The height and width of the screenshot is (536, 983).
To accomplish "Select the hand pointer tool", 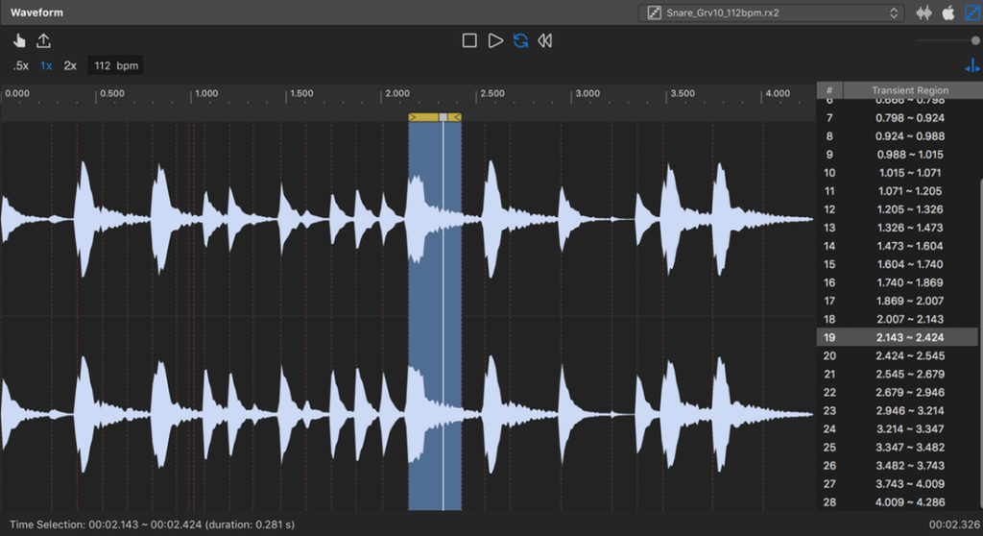I will pyautogui.click(x=19, y=40).
